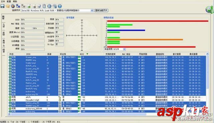Open the 帮助 menu
This screenshot has height=123, width=214.
(15, 1)
